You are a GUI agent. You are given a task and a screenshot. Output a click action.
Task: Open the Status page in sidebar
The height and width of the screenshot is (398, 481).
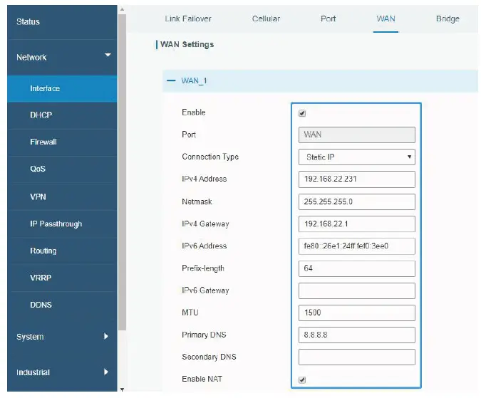pyautogui.click(x=29, y=21)
